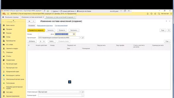Expand Организация dropdown list
The width and height of the screenshot is (174, 98).
tap(80, 38)
